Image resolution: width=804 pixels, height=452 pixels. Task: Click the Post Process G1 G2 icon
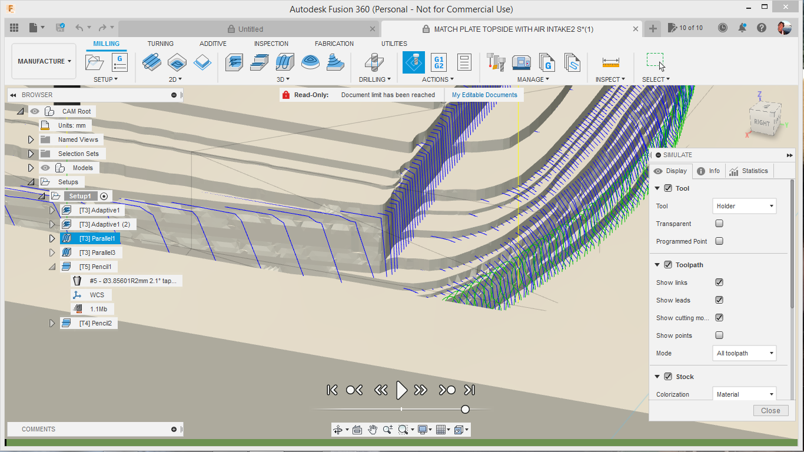click(x=438, y=62)
